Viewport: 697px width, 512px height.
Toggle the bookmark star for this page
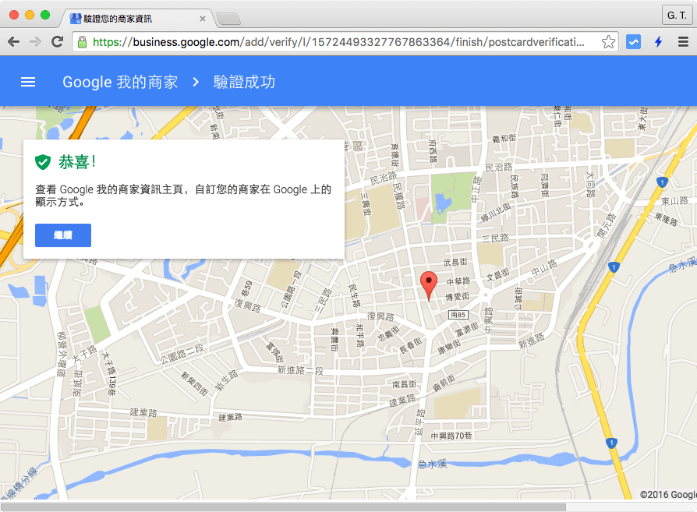[607, 41]
